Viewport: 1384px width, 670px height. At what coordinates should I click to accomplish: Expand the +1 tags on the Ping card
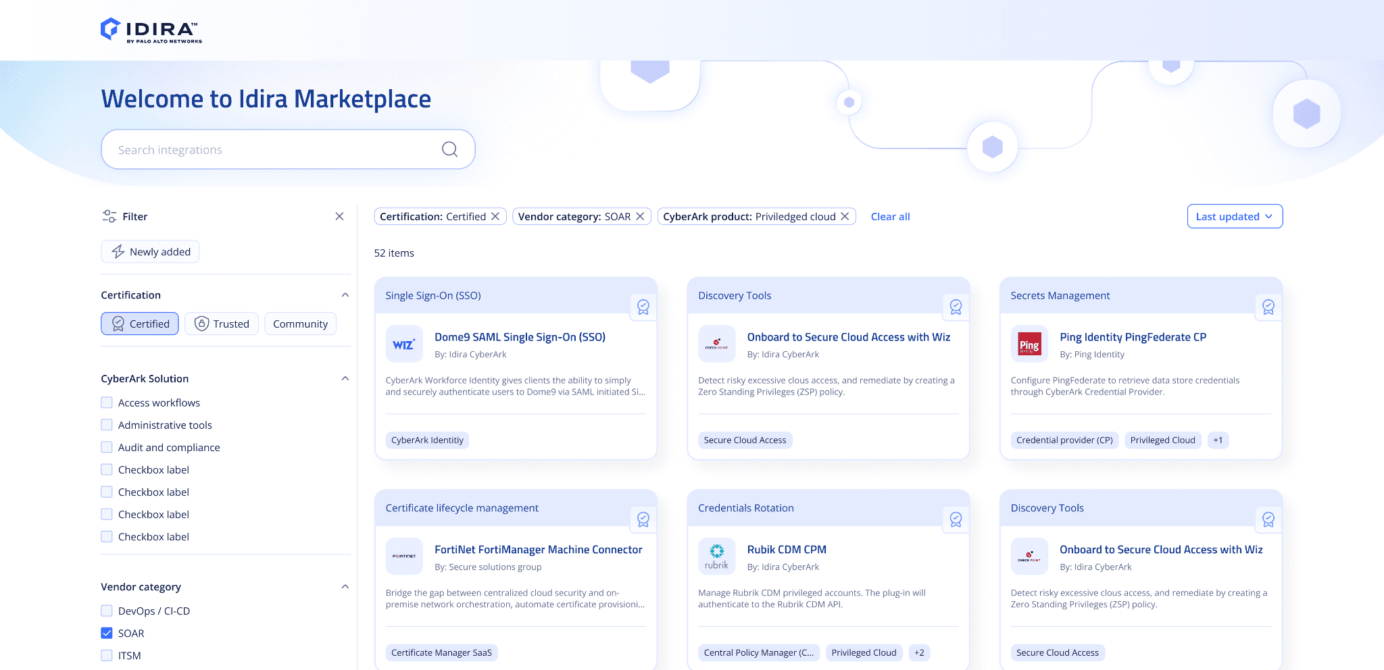pyautogui.click(x=1218, y=440)
